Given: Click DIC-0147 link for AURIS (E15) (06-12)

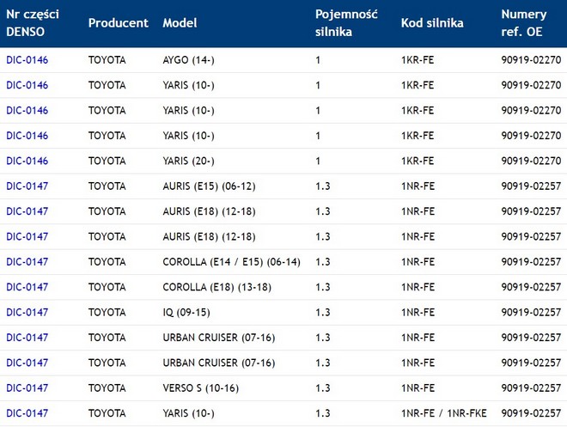Looking at the screenshot, I should (x=27, y=186).
